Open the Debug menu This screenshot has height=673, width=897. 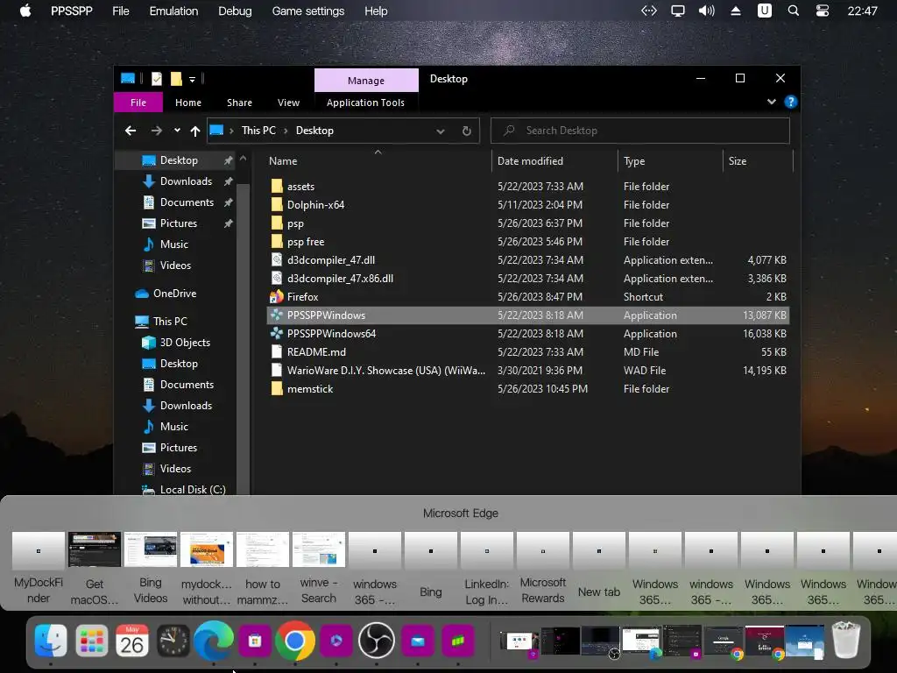click(x=235, y=11)
